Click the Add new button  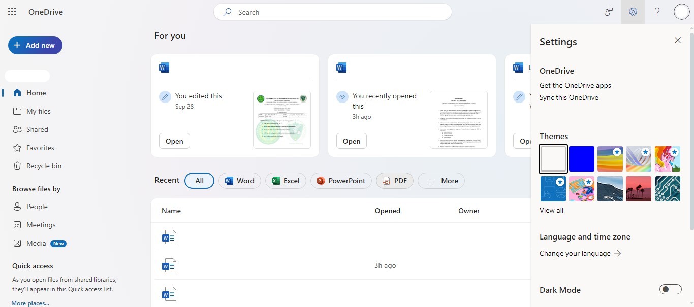pos(35,45)
